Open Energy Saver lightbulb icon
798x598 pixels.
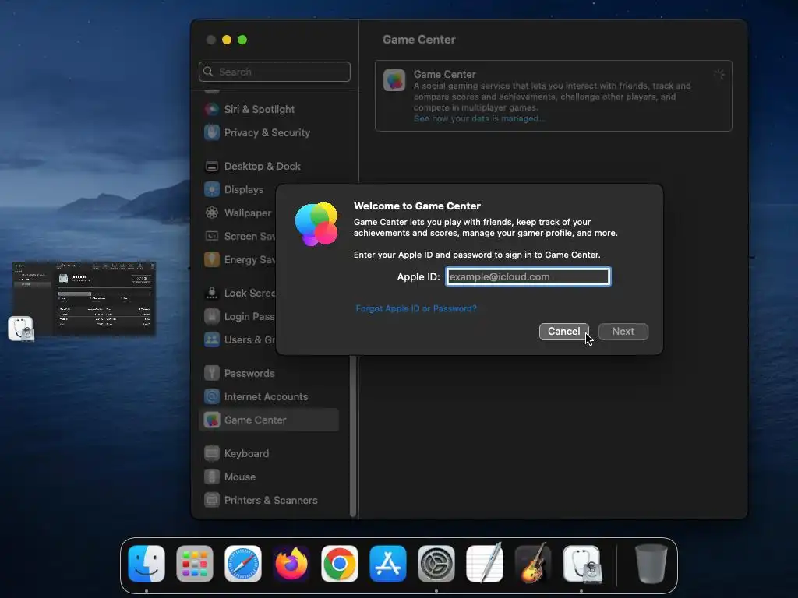pos(212,260)
